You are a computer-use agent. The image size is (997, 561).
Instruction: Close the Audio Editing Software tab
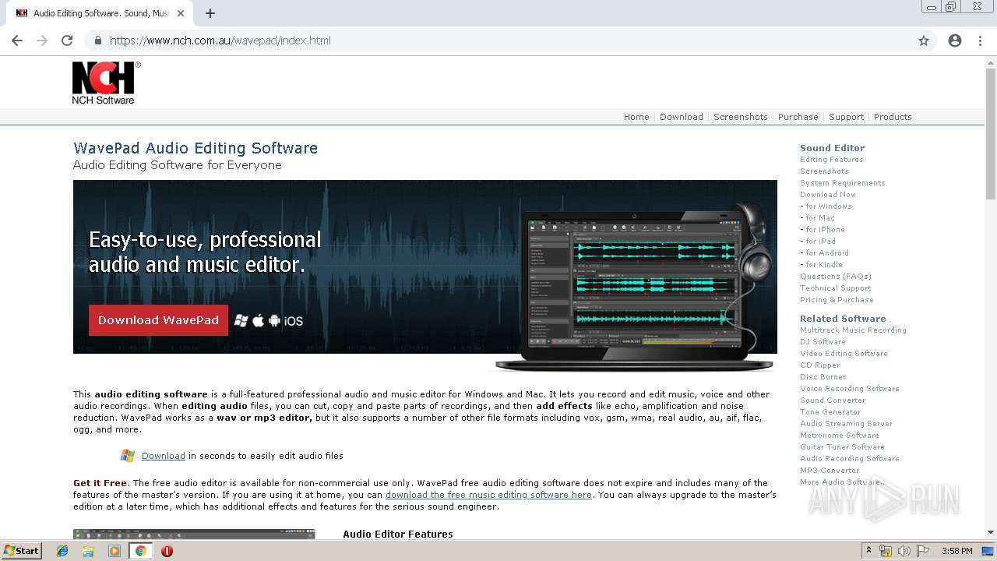[181, 13]
